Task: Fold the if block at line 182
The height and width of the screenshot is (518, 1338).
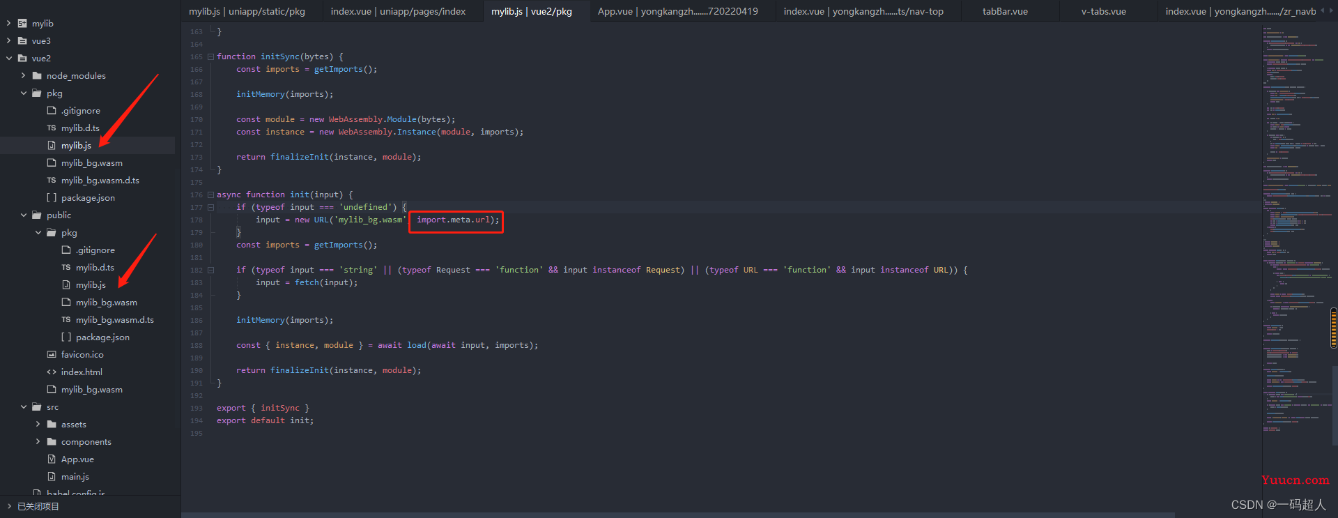Action: click(x=210, y=271)
